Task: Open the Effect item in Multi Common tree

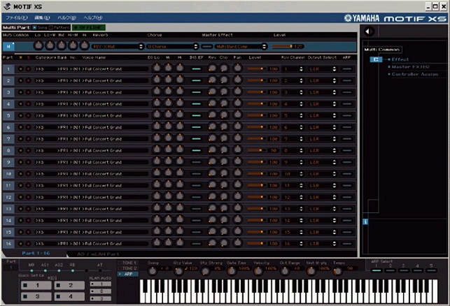Action: click(400, 59)
